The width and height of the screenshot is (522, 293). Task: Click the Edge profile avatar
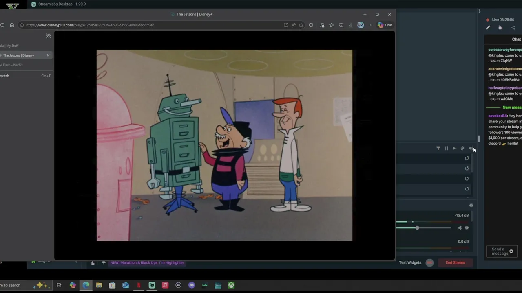(361, 25)
